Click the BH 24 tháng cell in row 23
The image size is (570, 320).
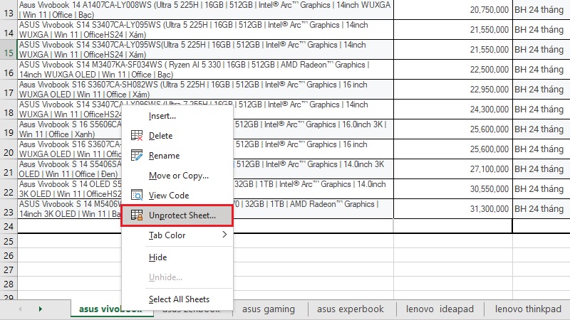tap(541, 209)
